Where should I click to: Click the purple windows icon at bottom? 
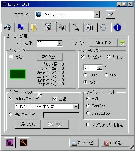(x=10, y=143)
